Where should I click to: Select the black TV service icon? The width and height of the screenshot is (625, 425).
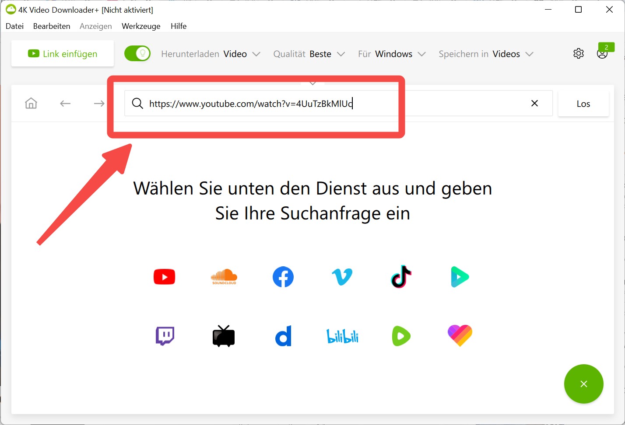[x=224, y=336]
